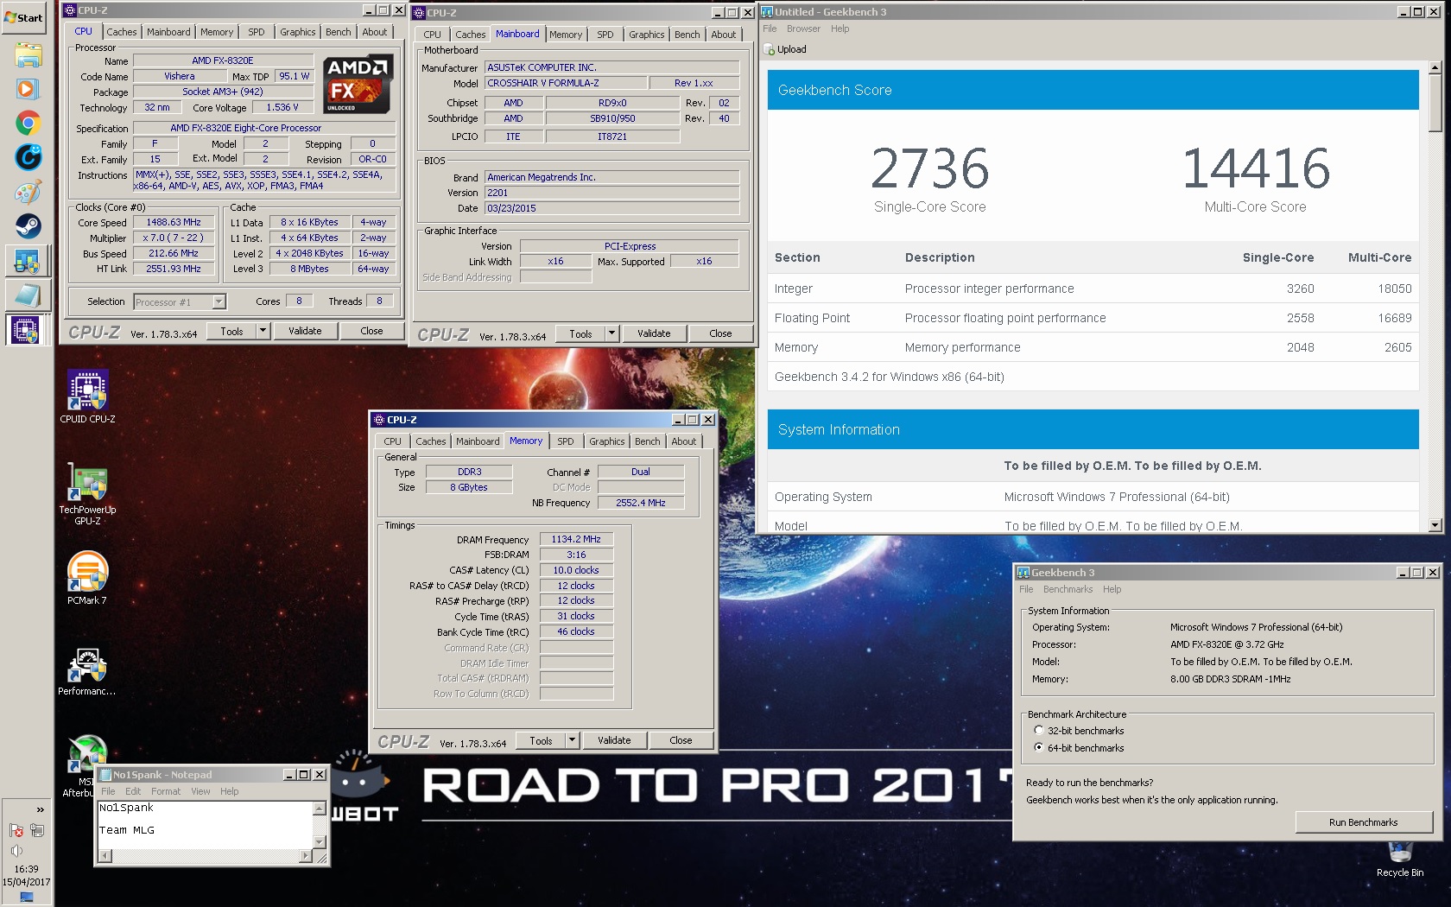The width and height of the screenshot is (1451, 907).
Task: Switch to Notepad task in the taskbar
Action: (27, 295)
